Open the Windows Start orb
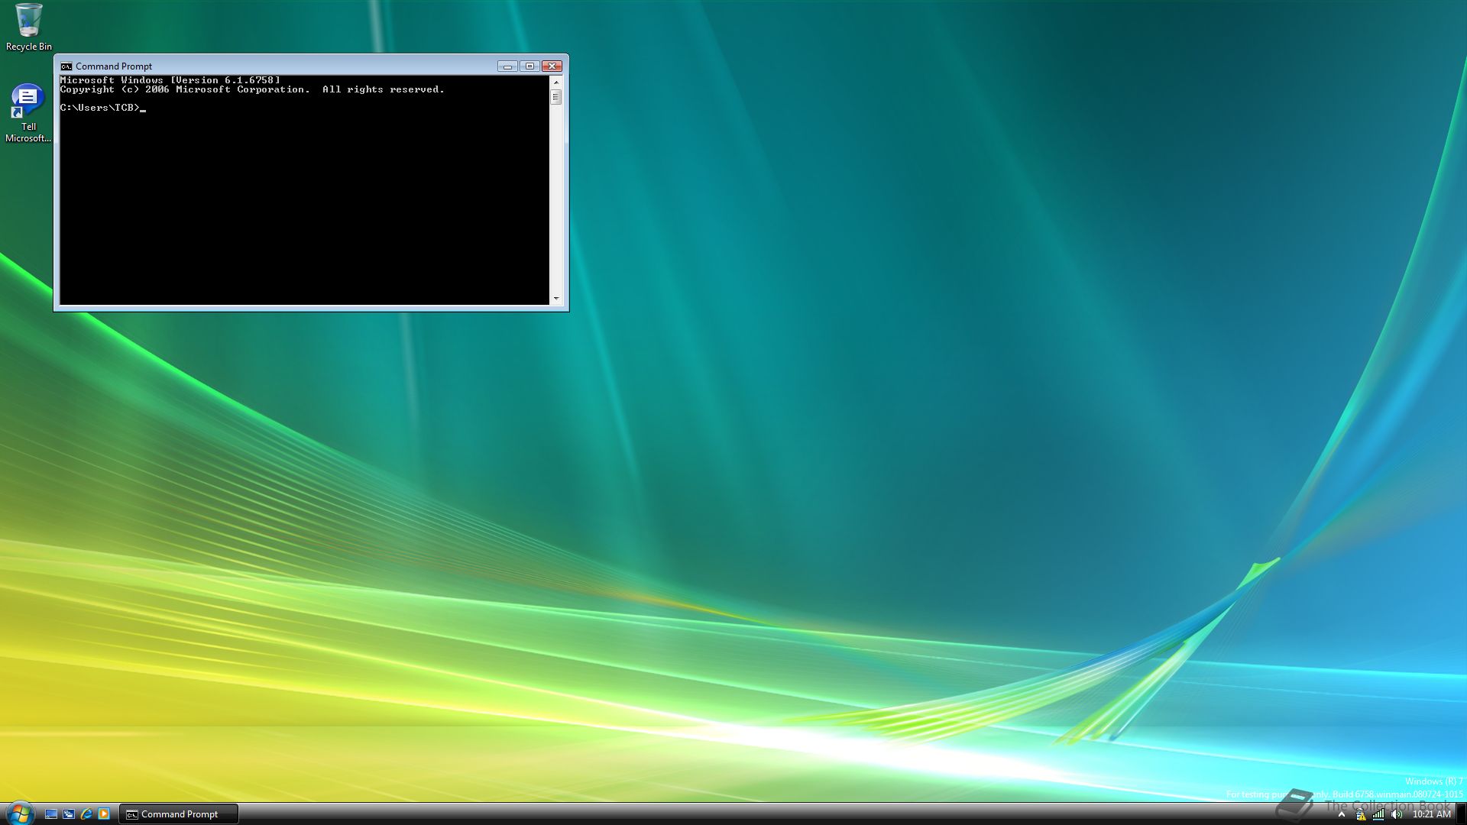The width and height of the screenshot is (1467, 825). coord(19,813)
